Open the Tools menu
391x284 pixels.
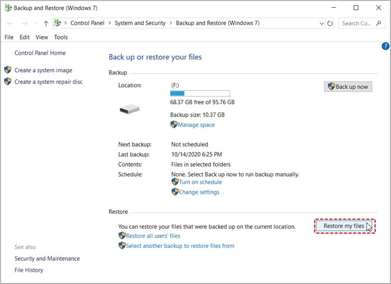tap(61, 37)
